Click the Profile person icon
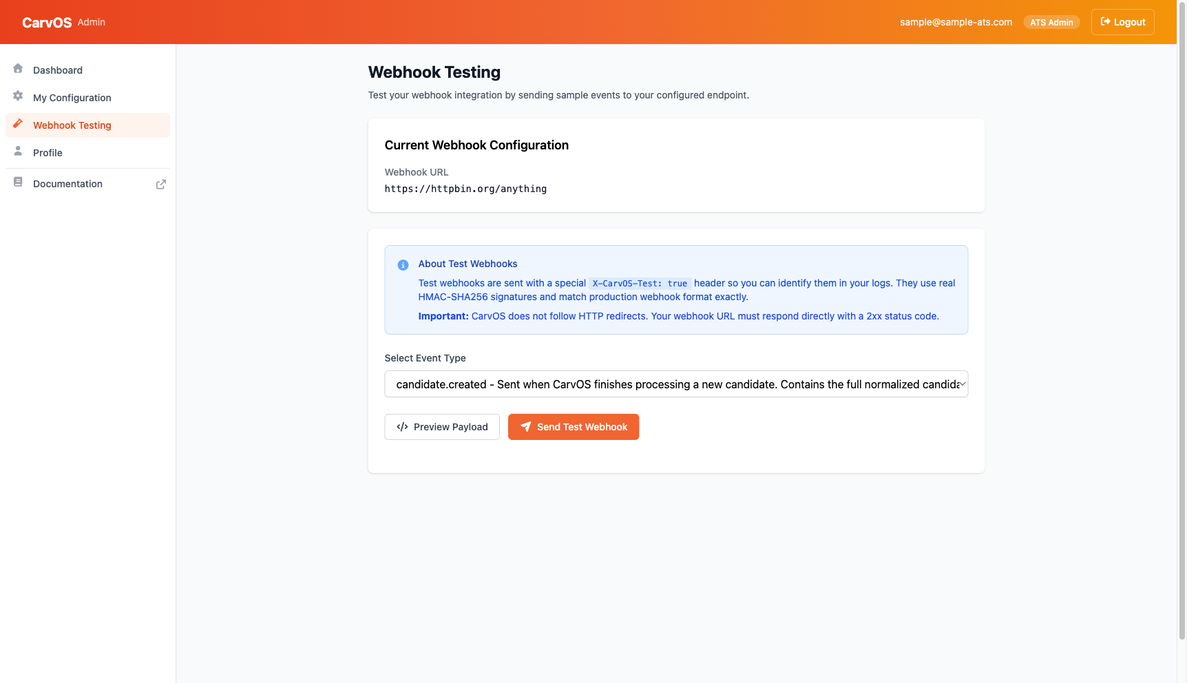The image size is (1187, 683). (18, 151)
